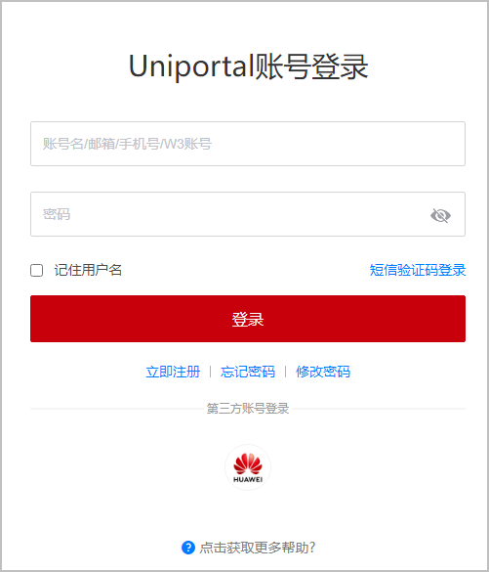Click the 点击获取更多帮助? help text
This screenshot has height=572, width=489.
257,548
